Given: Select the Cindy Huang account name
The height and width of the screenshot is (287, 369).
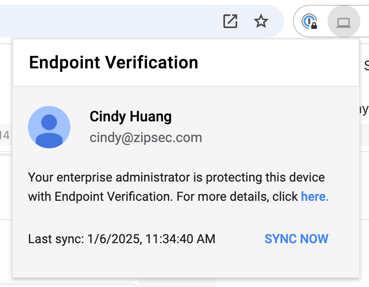Looking at the screenshot, I should 131,116.
